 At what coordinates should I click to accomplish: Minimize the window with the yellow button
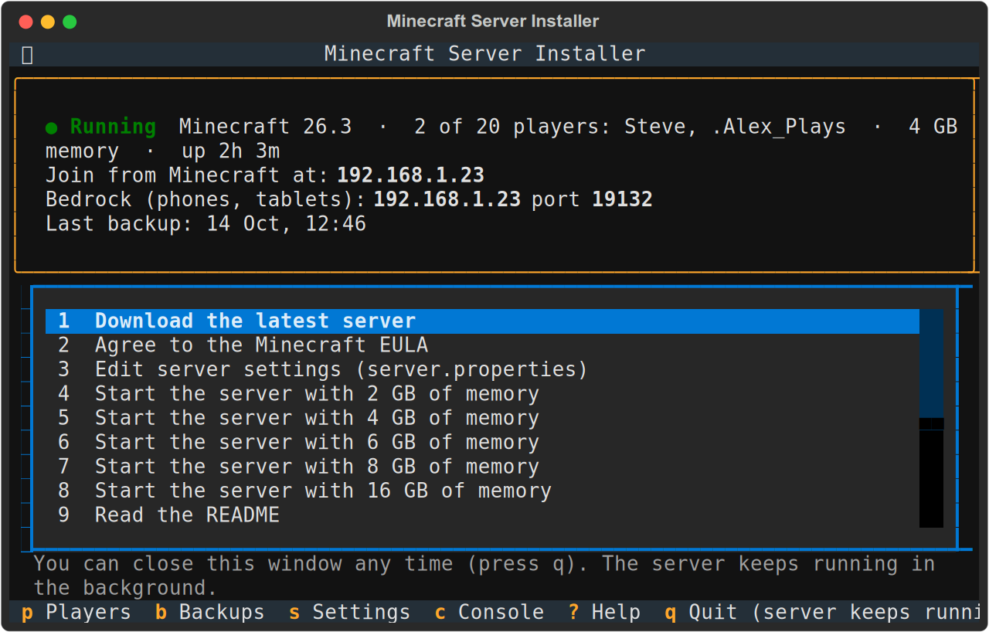[x=48, y=22]
